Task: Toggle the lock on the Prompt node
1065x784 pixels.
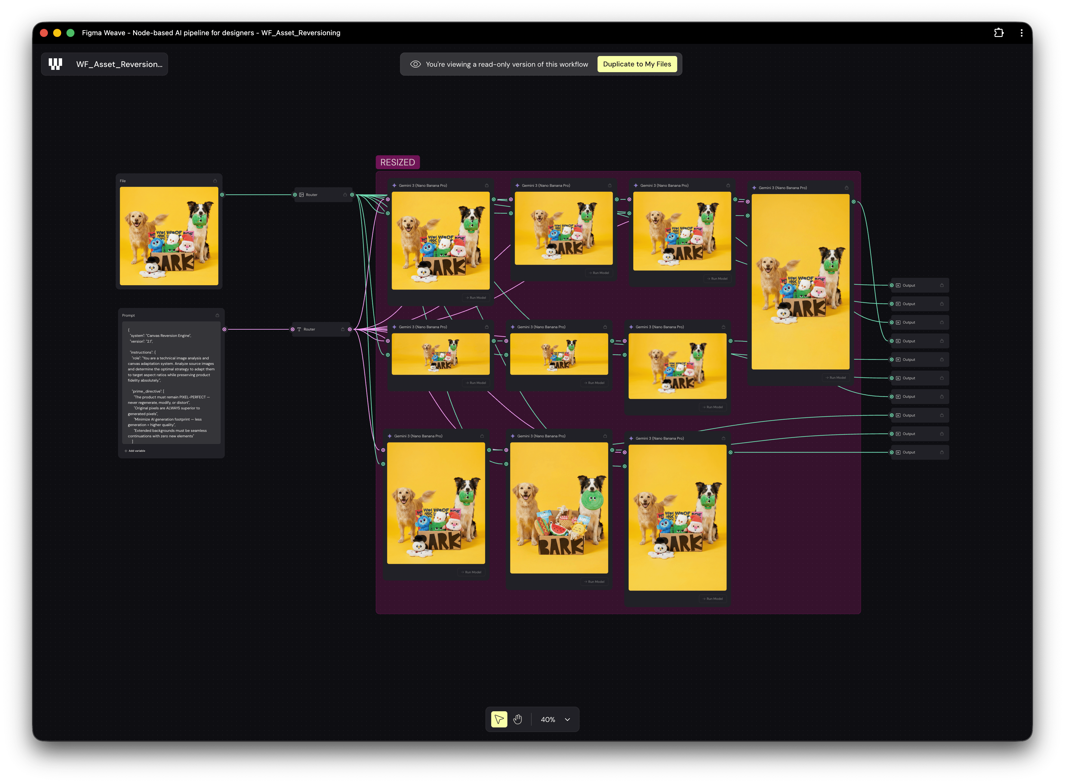Action: (217, 315)
